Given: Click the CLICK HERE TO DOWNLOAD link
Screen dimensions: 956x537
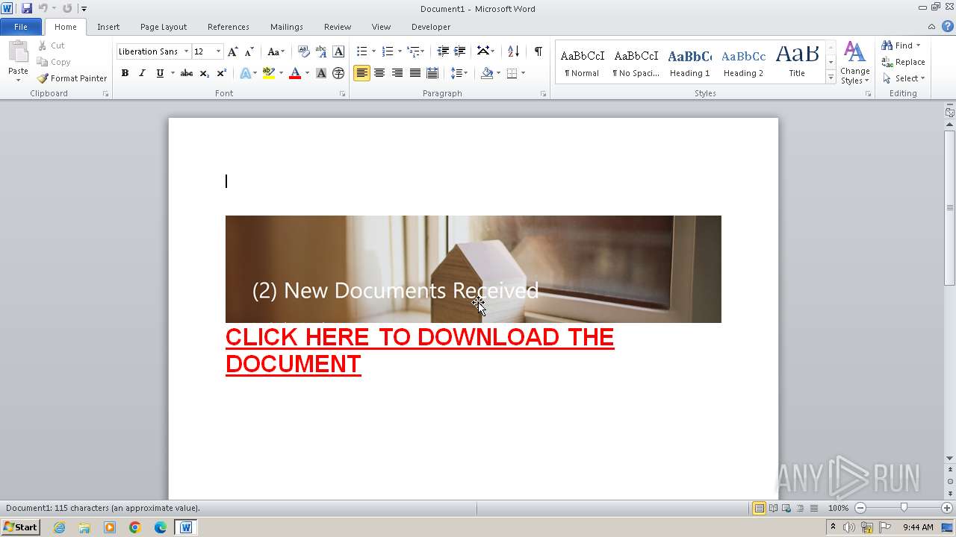Looking at the screenshot, I should 420,351.
